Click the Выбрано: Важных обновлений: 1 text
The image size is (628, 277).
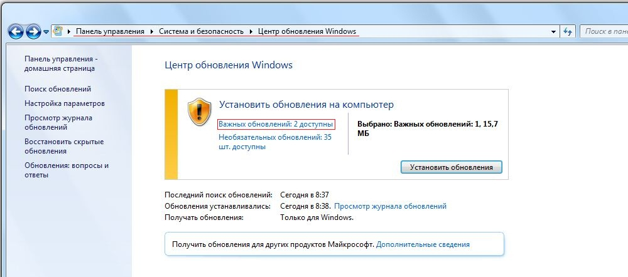pos(427,128)
